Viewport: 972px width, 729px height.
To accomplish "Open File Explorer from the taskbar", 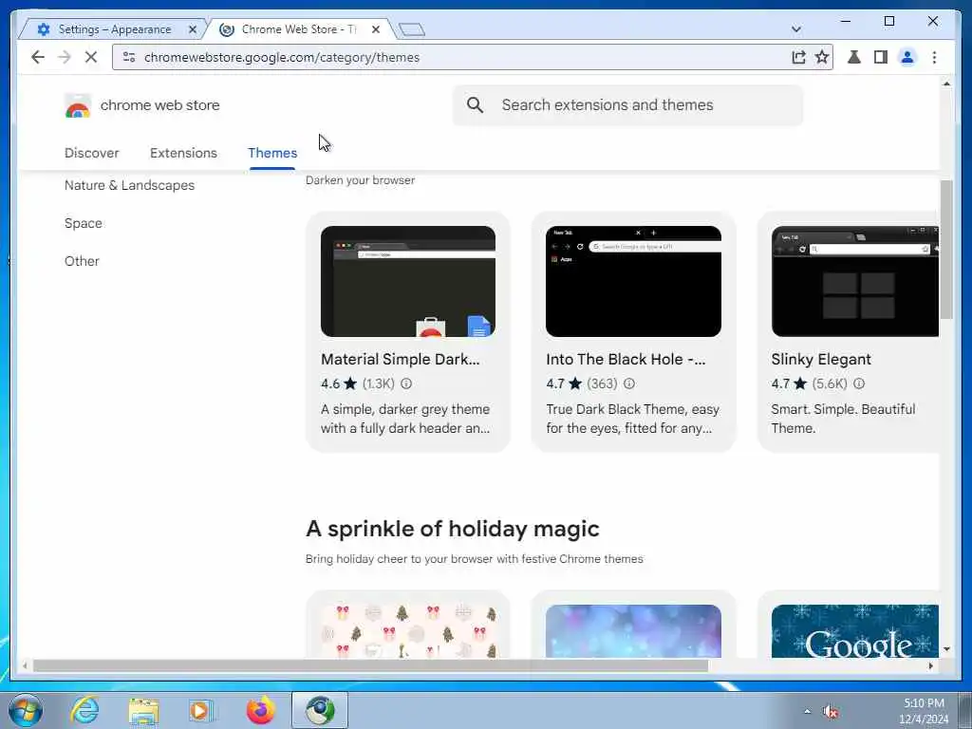I will (143, 710).
